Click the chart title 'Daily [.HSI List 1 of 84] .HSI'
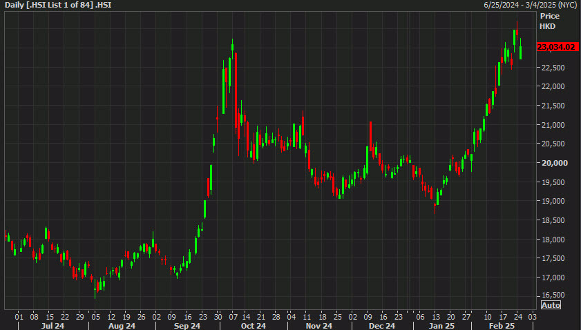The height and width of the screenshot is (330, 581). click(x=58, y=6)
